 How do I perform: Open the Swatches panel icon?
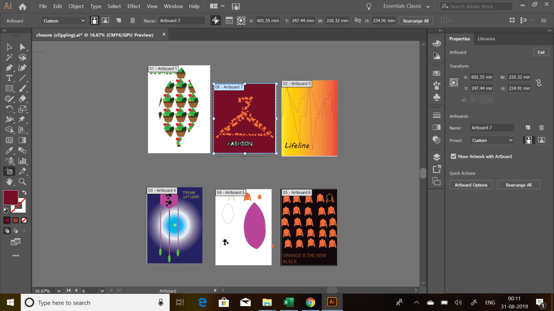click(437, 73)
